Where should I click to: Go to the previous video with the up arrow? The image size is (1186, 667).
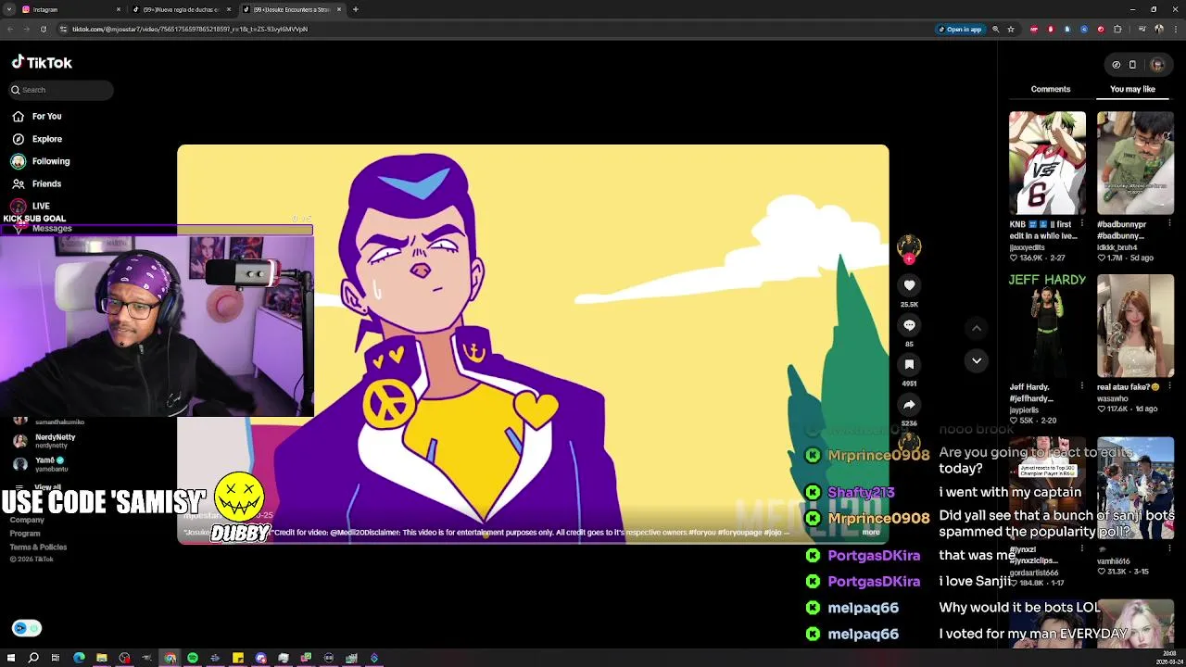(x=977, y=328)
